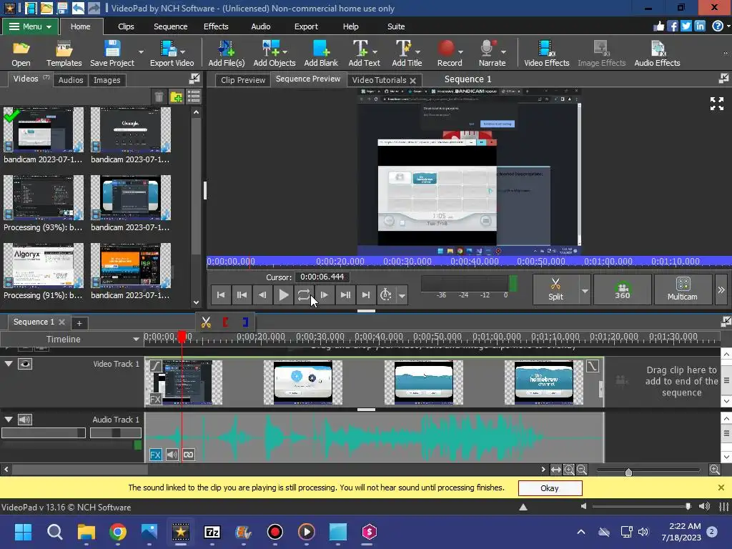
Task: Collapse Video Track 1 triangle
Action: click(x=9, y=364)
